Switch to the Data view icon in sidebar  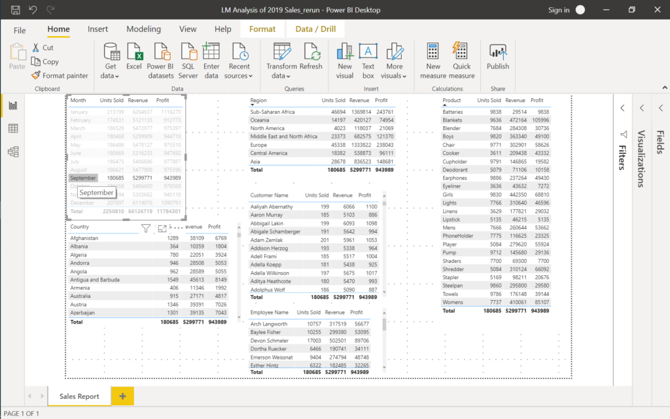[13, 129]
